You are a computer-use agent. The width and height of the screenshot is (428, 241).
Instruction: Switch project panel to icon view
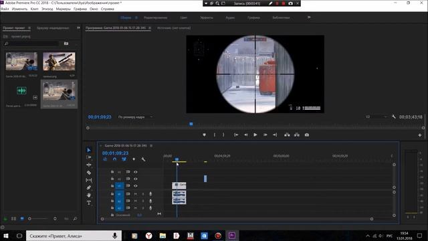click(x=22, y=219)
